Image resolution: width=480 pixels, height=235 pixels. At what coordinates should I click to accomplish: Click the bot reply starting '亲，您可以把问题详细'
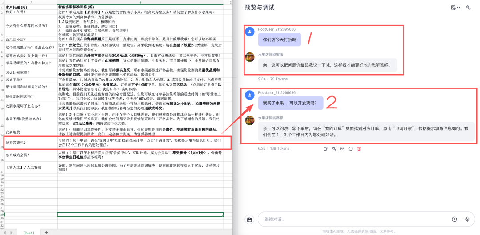[x=328, y=65]
